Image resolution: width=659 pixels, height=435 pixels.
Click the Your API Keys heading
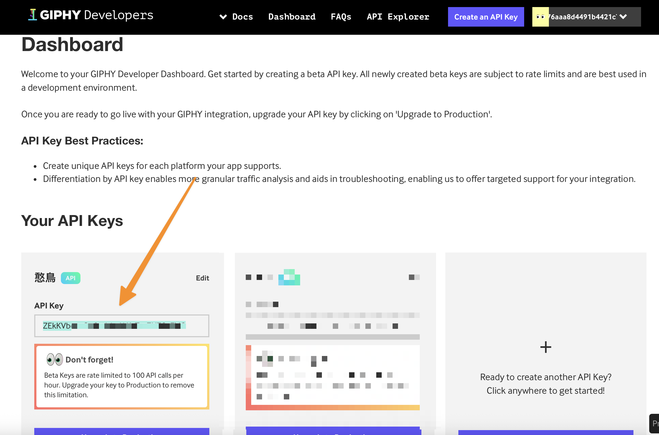72,221
